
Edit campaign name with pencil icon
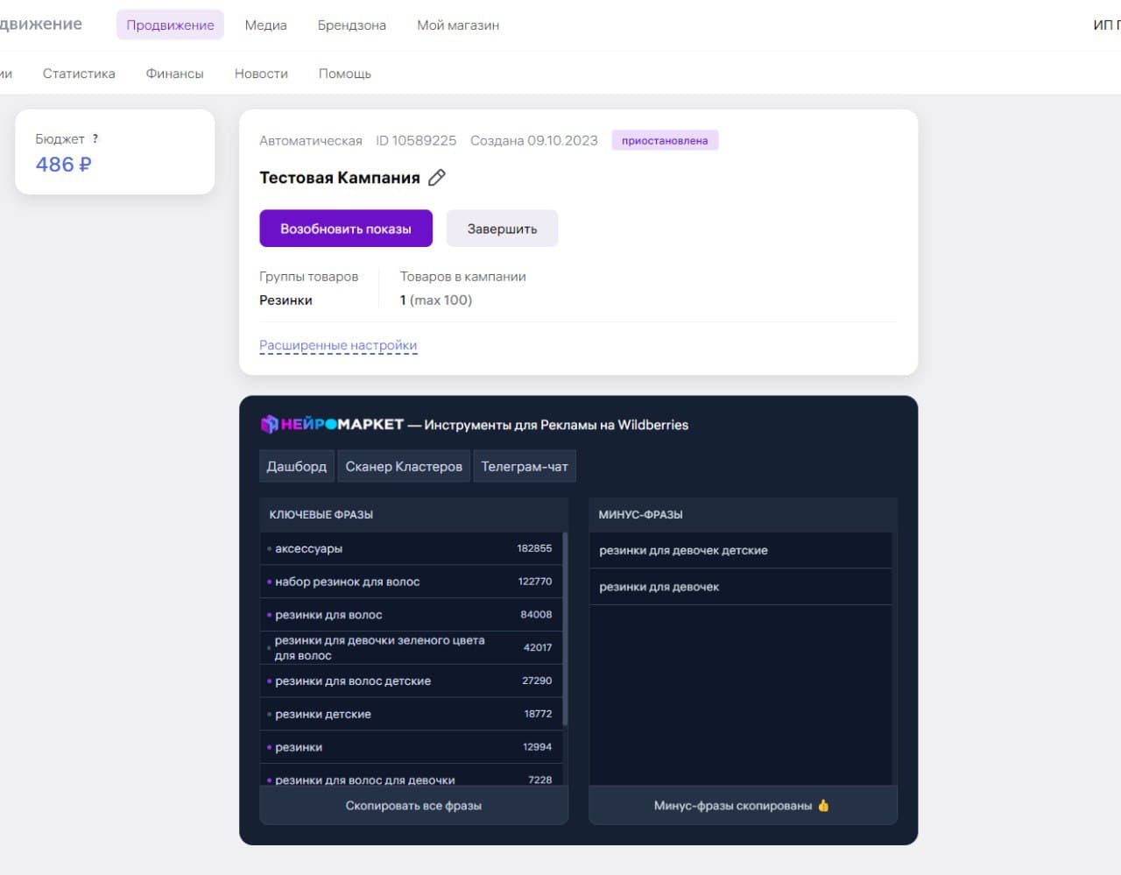pyautogui.click(x=437, y=178)
